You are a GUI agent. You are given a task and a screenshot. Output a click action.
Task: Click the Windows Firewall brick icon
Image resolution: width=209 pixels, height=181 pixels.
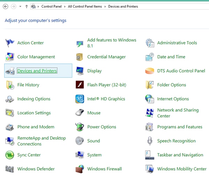[x=80, y=169]
